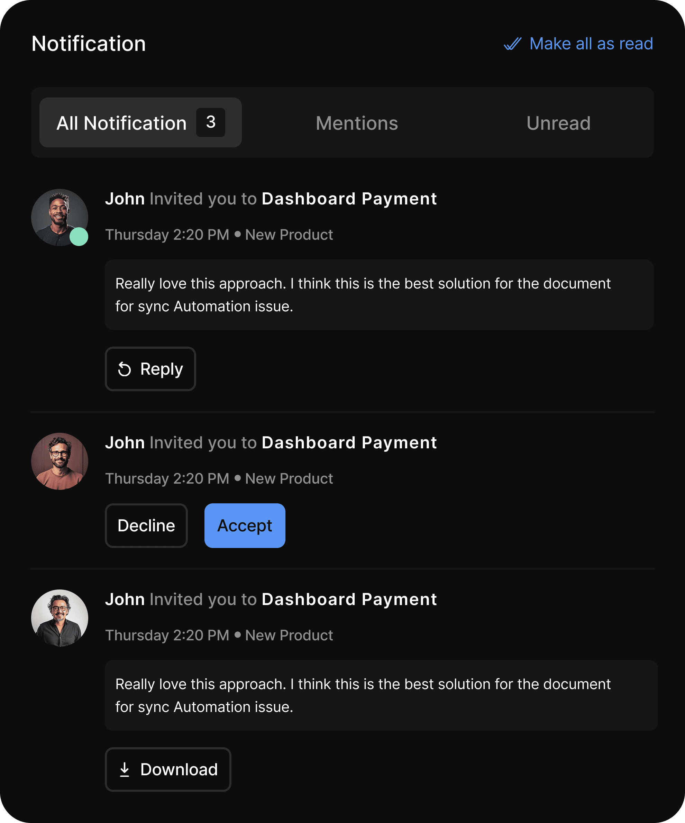The image size is (685, 823).
Task: Click the download arrow icon
Action: (125, 769)
